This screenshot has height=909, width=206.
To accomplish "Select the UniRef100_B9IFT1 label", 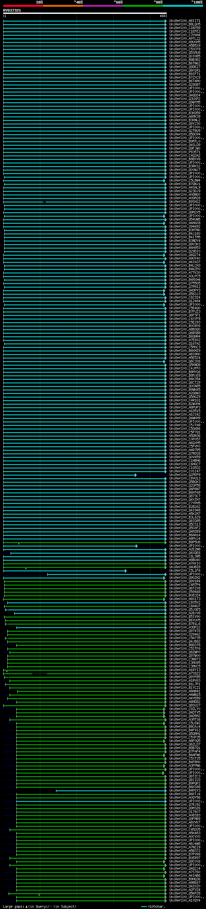I will coord(185,74).
